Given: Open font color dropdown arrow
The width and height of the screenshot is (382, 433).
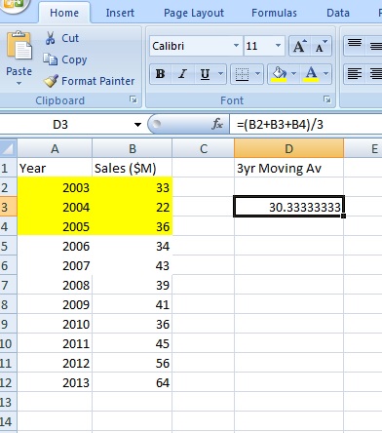Looking at the screenshot, I should (326, 74).
